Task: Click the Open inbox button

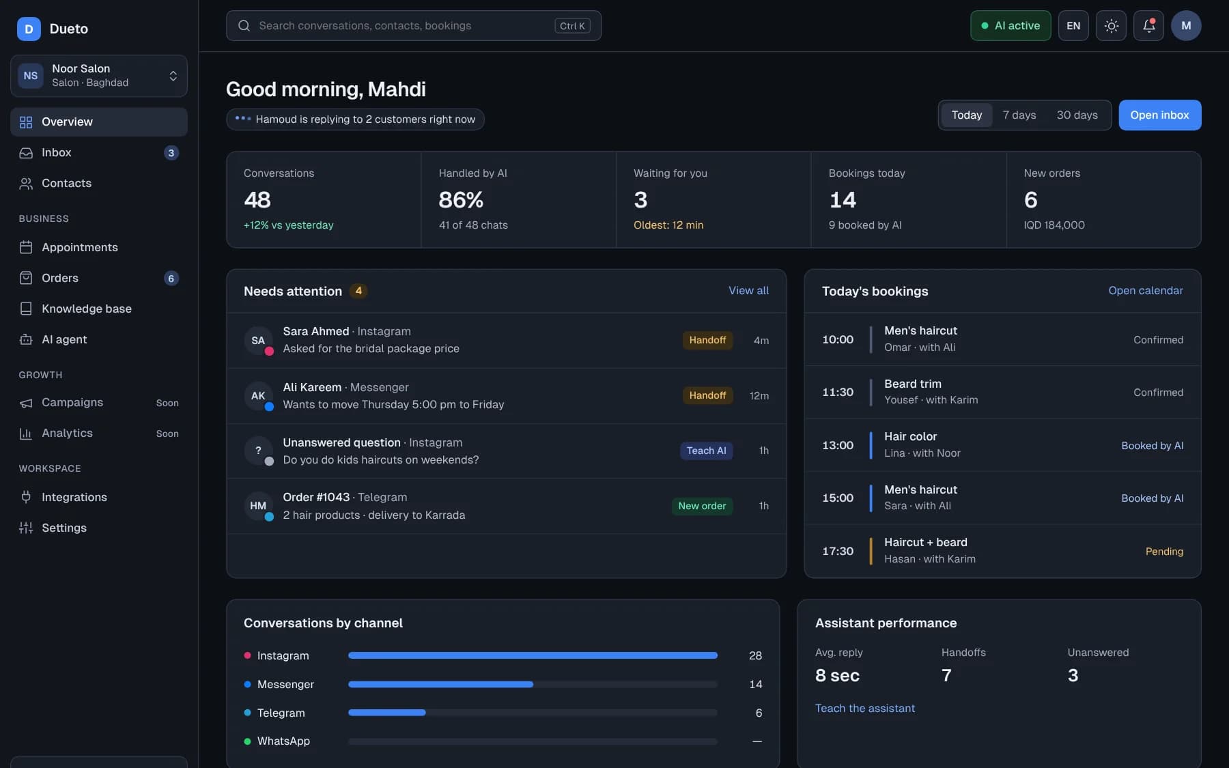Action: [1159, 115]
